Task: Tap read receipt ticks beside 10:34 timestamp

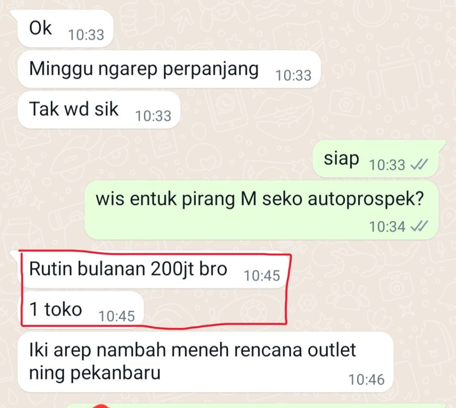Action: coord(419,226)
